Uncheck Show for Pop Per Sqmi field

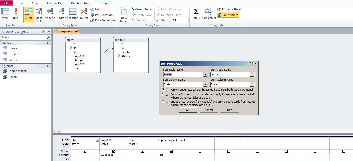(x=171, y=151)
